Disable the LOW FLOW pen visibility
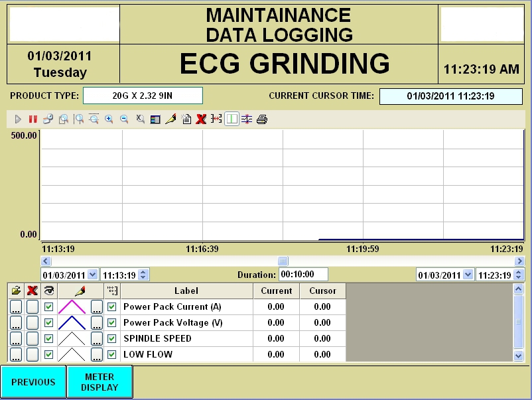Viewport: 532px width, 400px height. click(x=47, y=354)
